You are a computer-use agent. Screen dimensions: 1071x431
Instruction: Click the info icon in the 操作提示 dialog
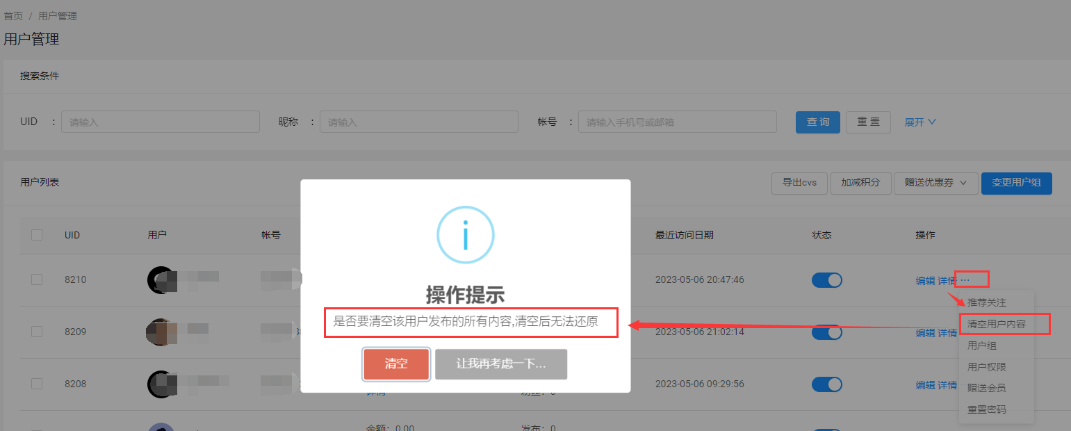pyautogui.click(x=465, y=234)
